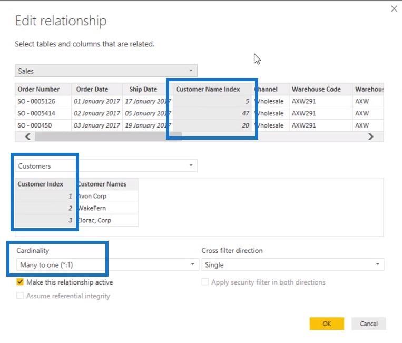Image resolution: width=402 pixels, height=343 pixels.
Task: Toggle Make this relationship active checkbox
Action: tap(20, 282)
